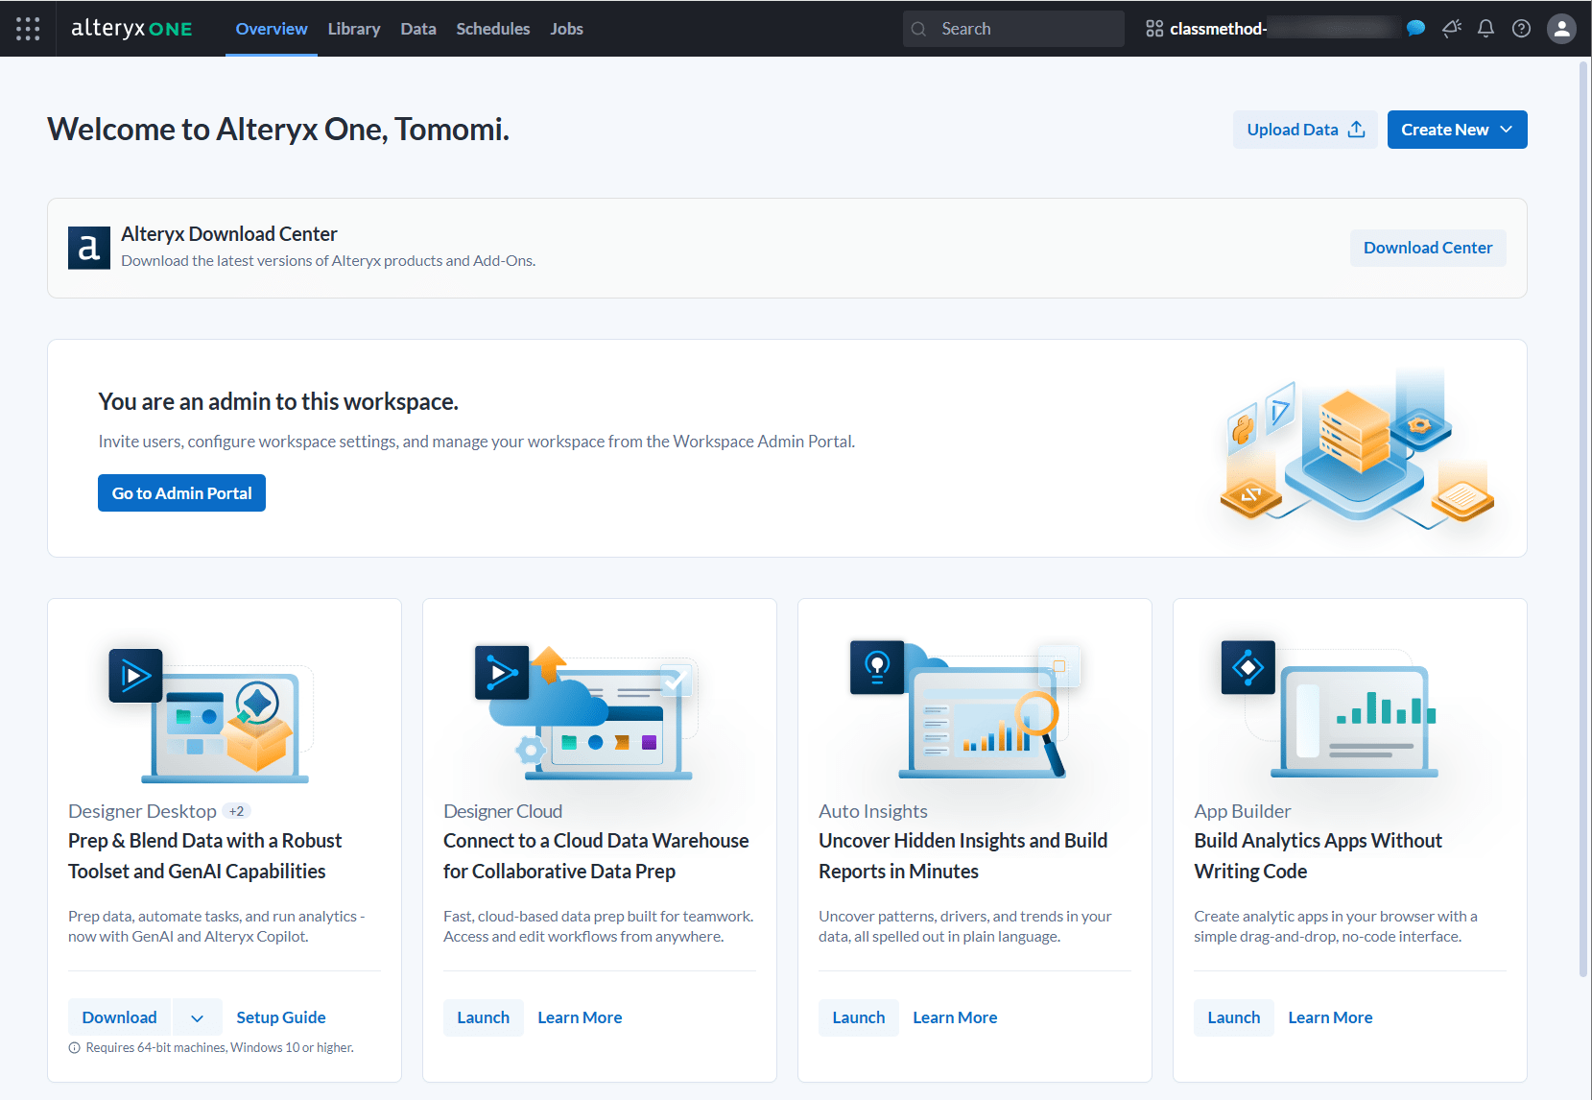Expand the +2 badge next to Designer Desktop

coord(236,810)
